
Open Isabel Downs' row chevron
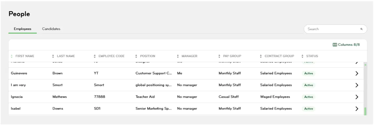click(357, 109)
